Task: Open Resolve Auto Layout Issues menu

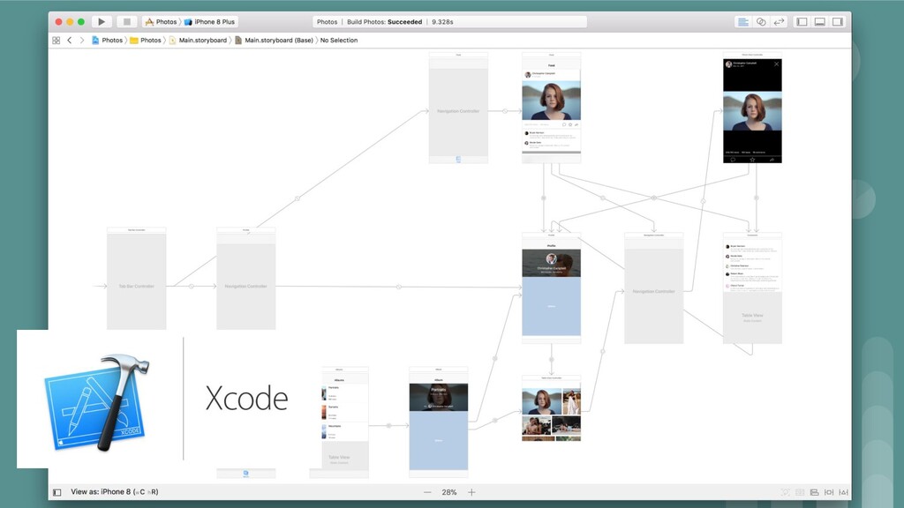Action: [x=843, y=492]
